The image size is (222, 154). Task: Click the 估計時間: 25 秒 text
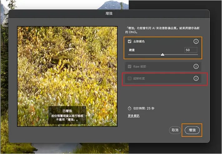tap(144, 108)
